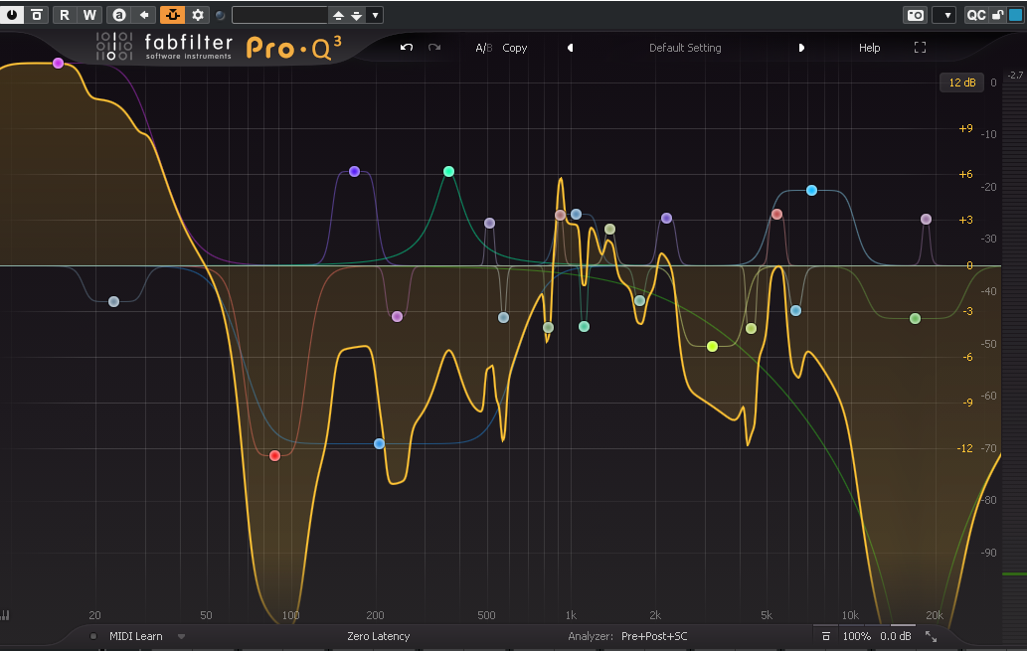This screenshot has height=651, width=1027.
Task: Select the magenta low shelf band dot at top-left
Action: pos(59,63)
